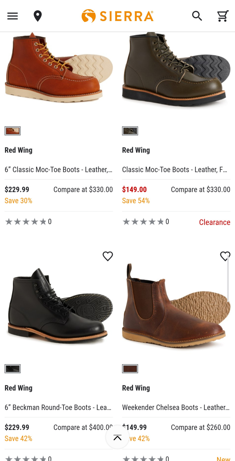Open the search magnifier icon
This screenshot has height=461, width=235.
point(197,16)
